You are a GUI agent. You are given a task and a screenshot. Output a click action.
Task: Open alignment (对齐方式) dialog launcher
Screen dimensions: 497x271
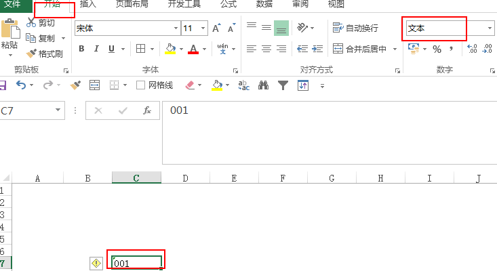click(397, 71)
